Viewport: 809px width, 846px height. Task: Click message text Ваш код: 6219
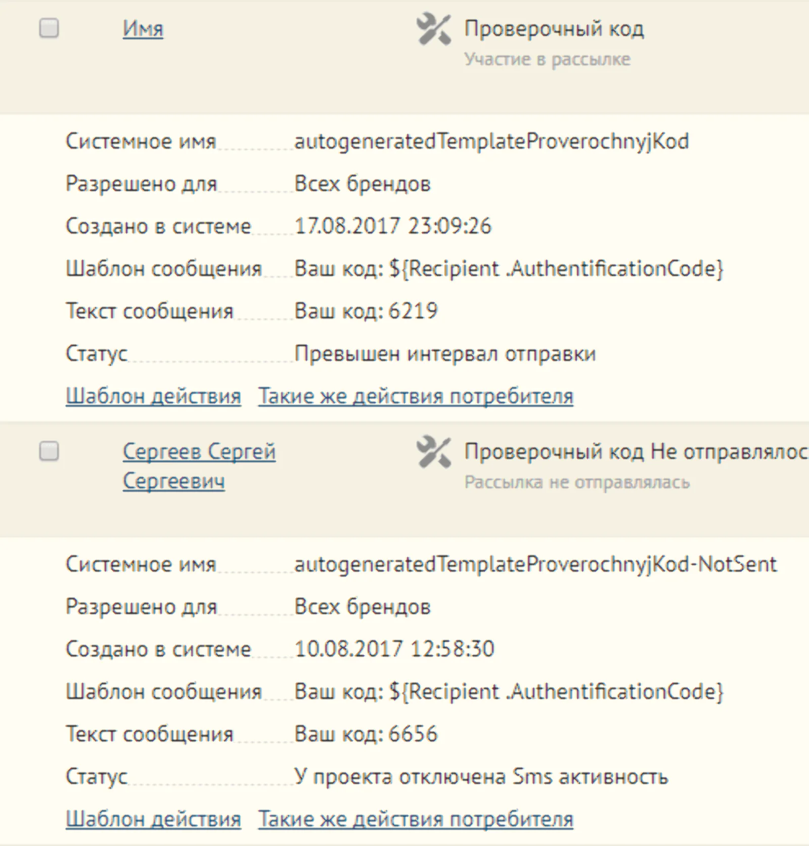(x=366, y=311)
